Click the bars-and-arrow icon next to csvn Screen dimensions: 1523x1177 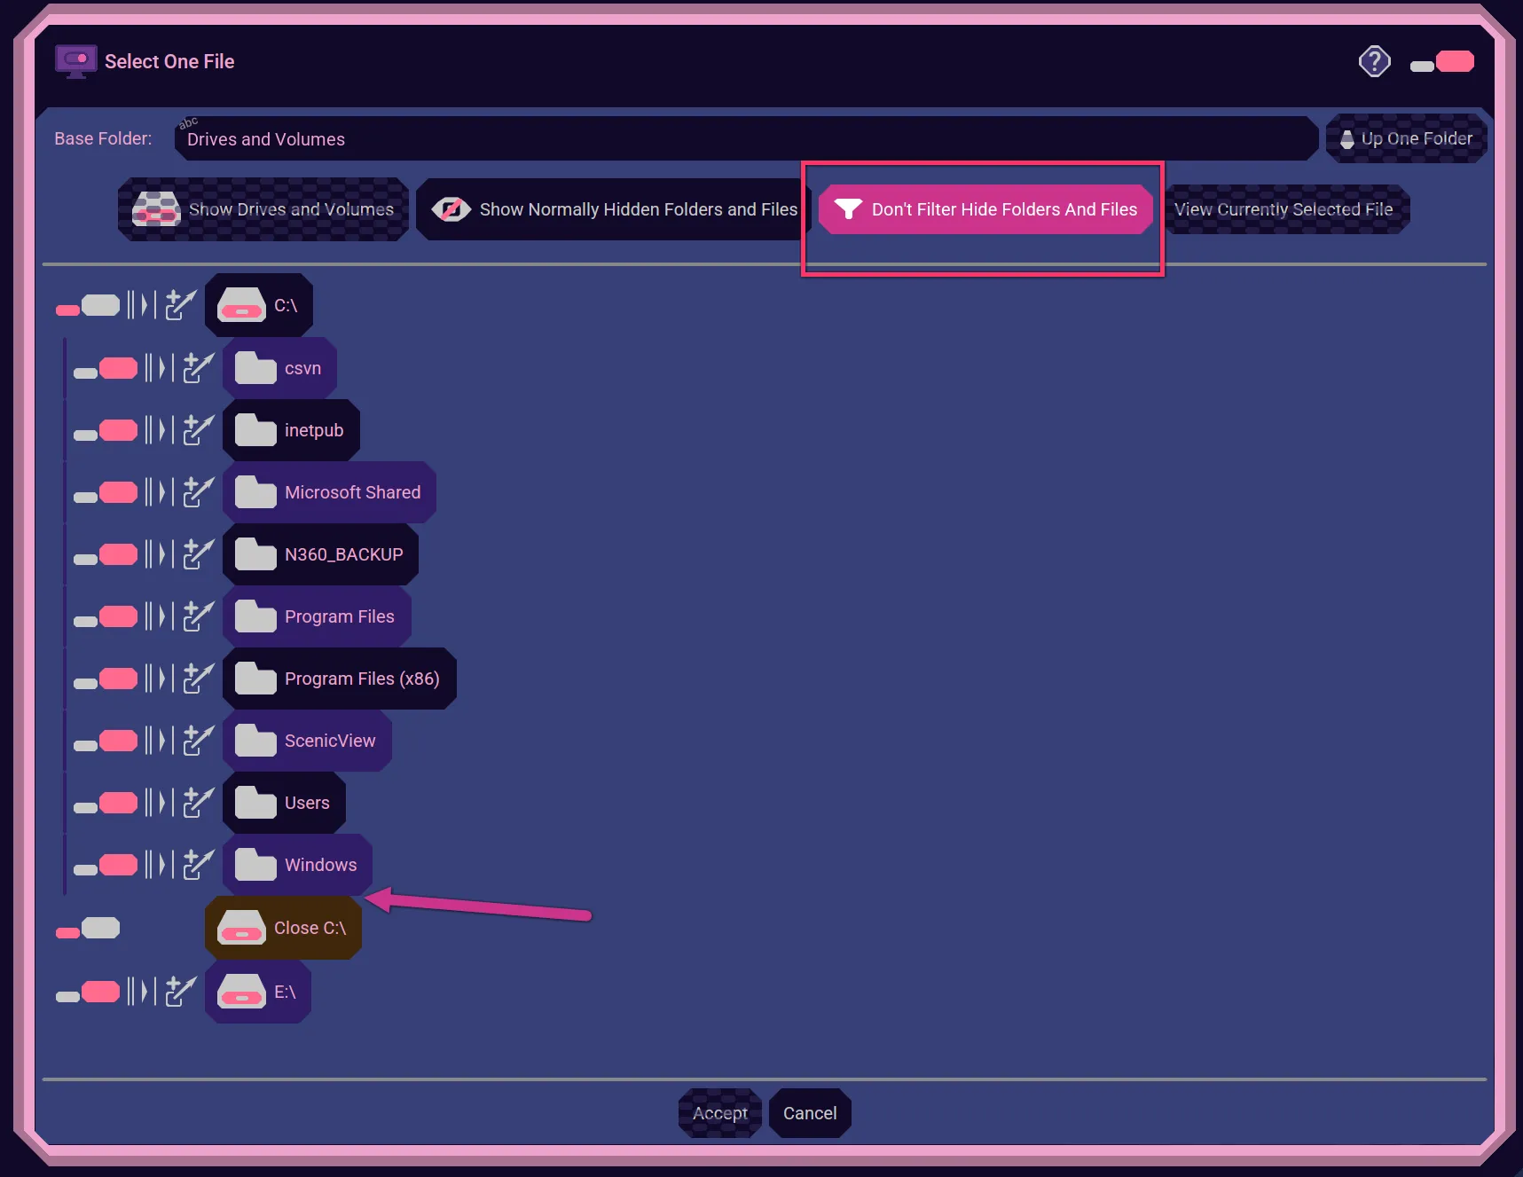click(x=160, y=367)
